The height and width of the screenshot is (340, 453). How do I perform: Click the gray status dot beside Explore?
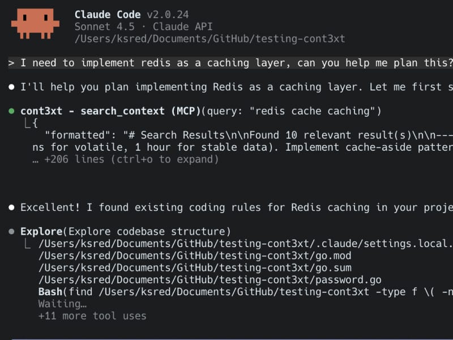click(11, 232)
